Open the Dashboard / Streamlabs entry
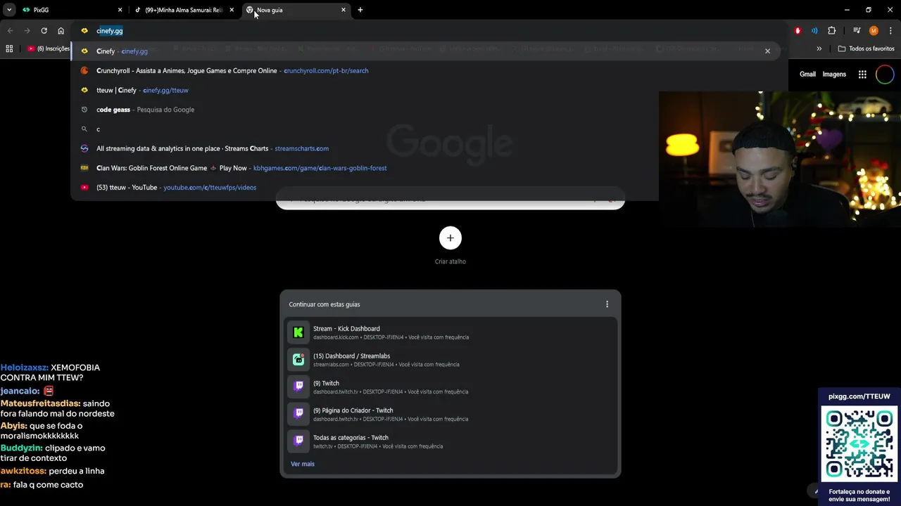Screen dimensions: 901x506 pyautogui.click(x=450, y=360)
